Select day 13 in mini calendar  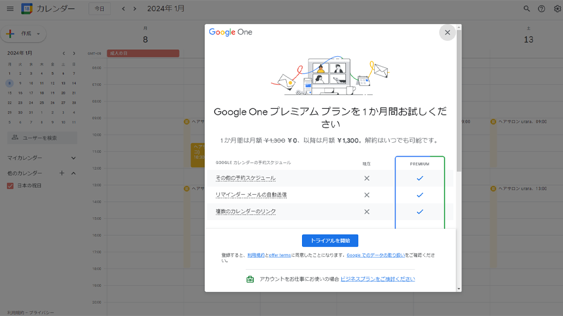point(63,83)
